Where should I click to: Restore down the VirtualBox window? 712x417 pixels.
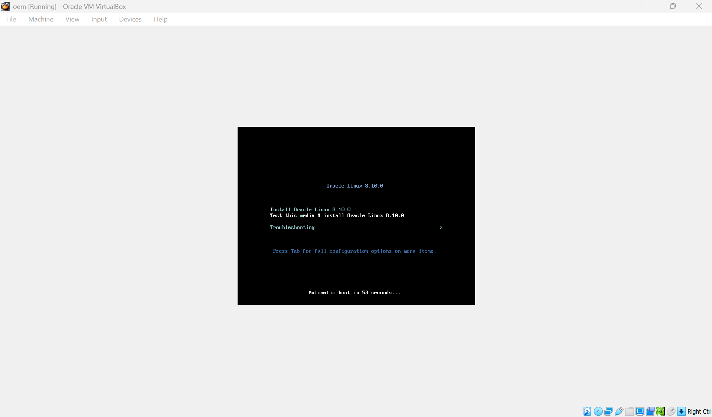(x=673, y=6)
